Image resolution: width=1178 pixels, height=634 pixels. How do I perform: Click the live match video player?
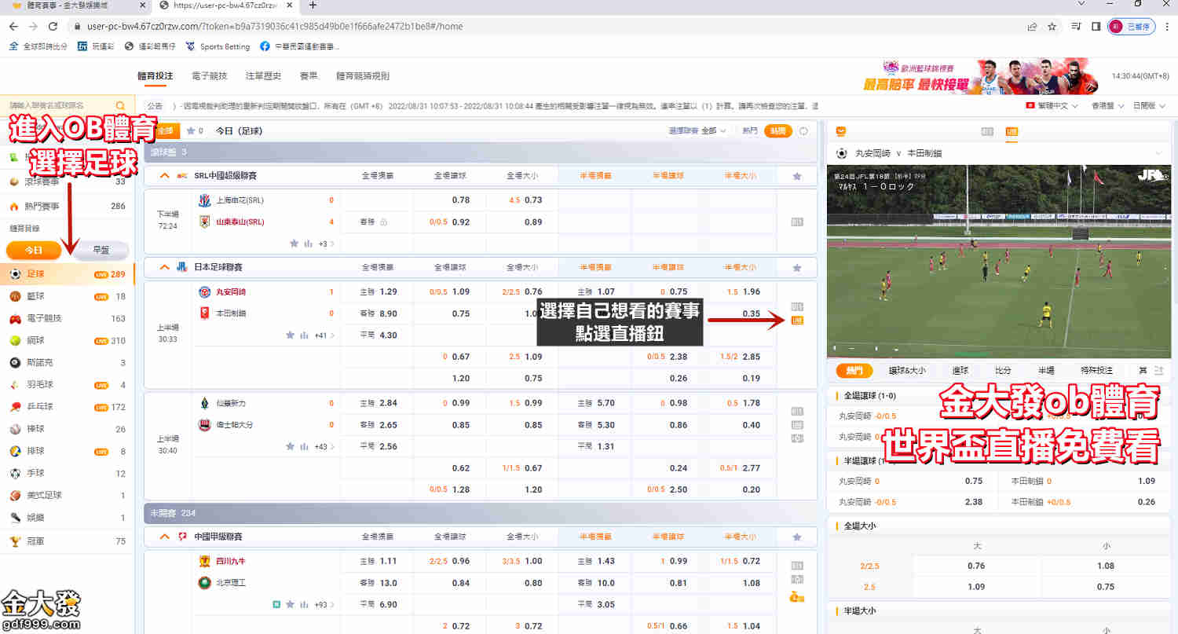[x=999, y=262]
